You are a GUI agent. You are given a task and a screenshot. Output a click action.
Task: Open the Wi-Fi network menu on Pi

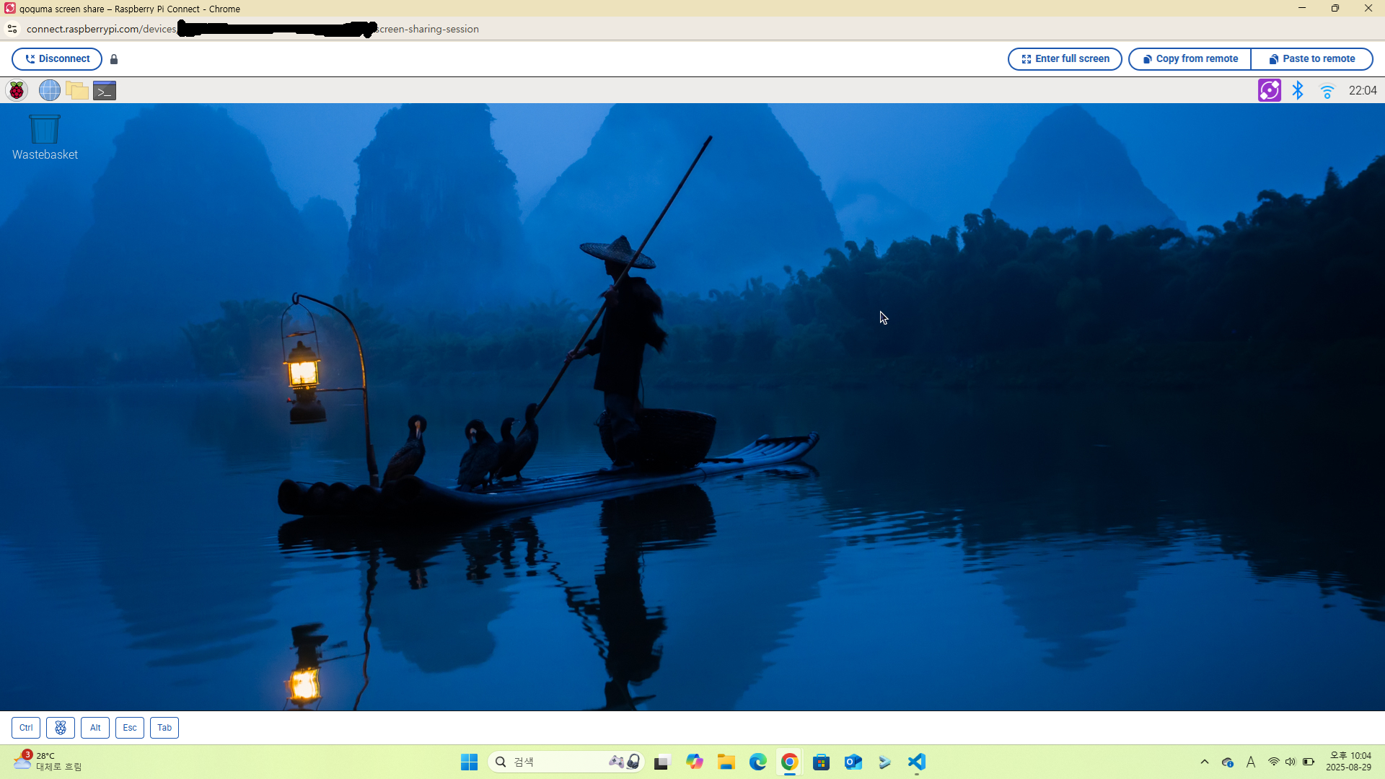pos(1327,91)
